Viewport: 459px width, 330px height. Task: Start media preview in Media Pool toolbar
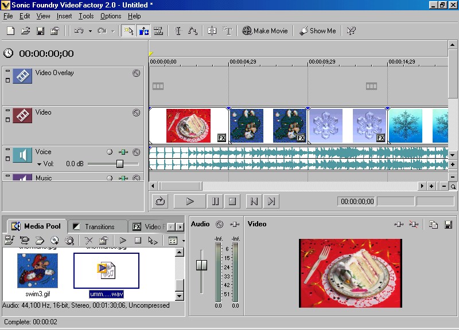coord(123,241)
